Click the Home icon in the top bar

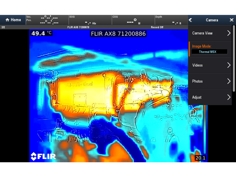click(7, 20)
